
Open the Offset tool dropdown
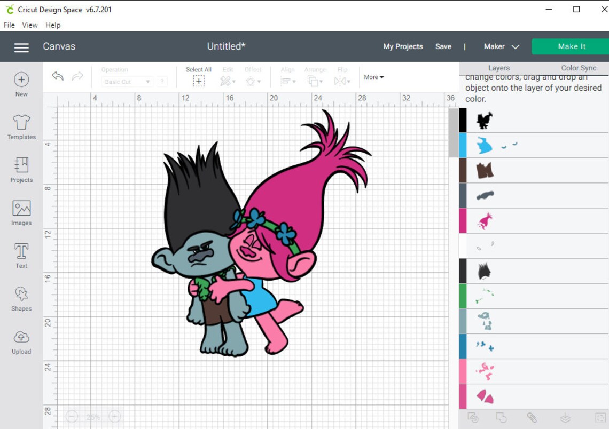point(253,82)
